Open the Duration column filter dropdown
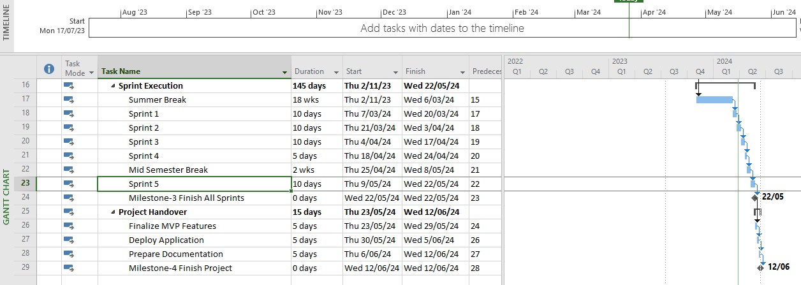The width and height of the screenshot is (801, 285). 336,72
